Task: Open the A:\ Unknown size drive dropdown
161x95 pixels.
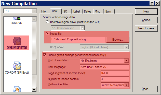Action: (x=82, y=28)
